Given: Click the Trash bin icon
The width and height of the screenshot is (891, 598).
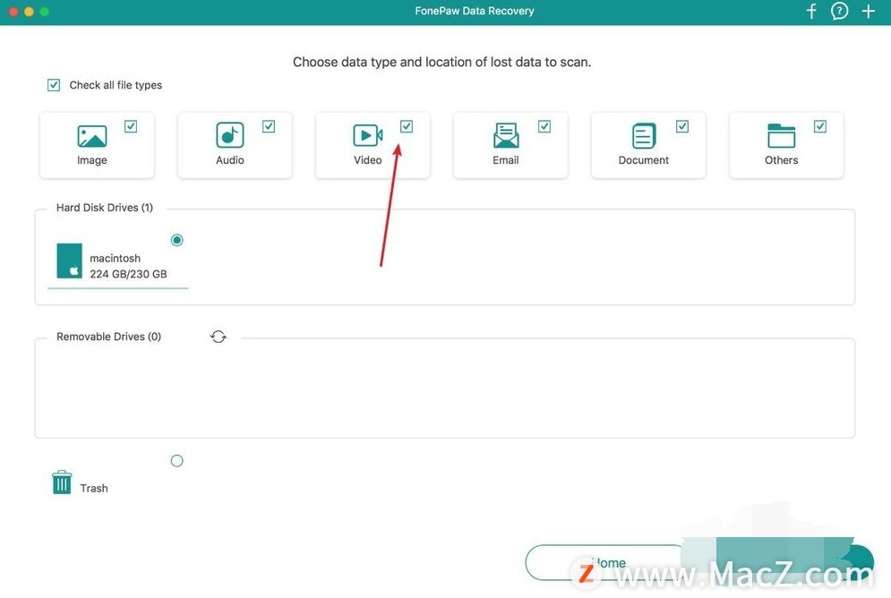Looking at the screenshot, I should pyautogui.click(x=62, y=483).
